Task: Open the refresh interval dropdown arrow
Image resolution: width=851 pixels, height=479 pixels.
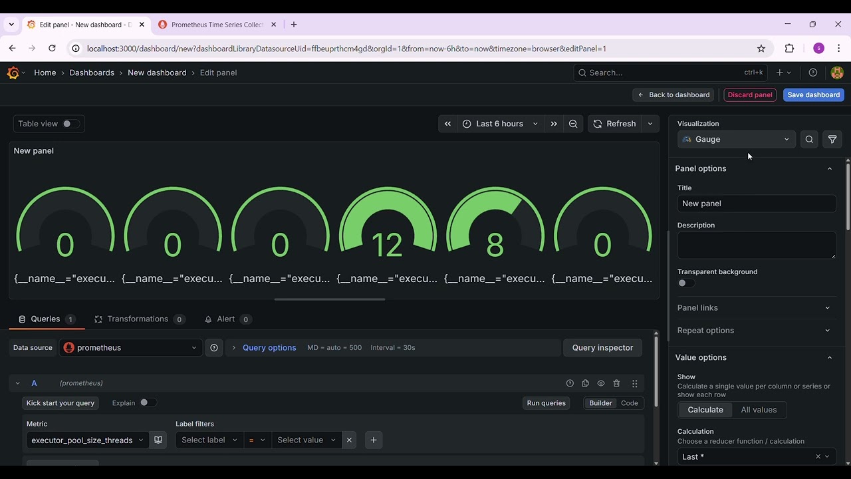Action: tap(650, 124)
